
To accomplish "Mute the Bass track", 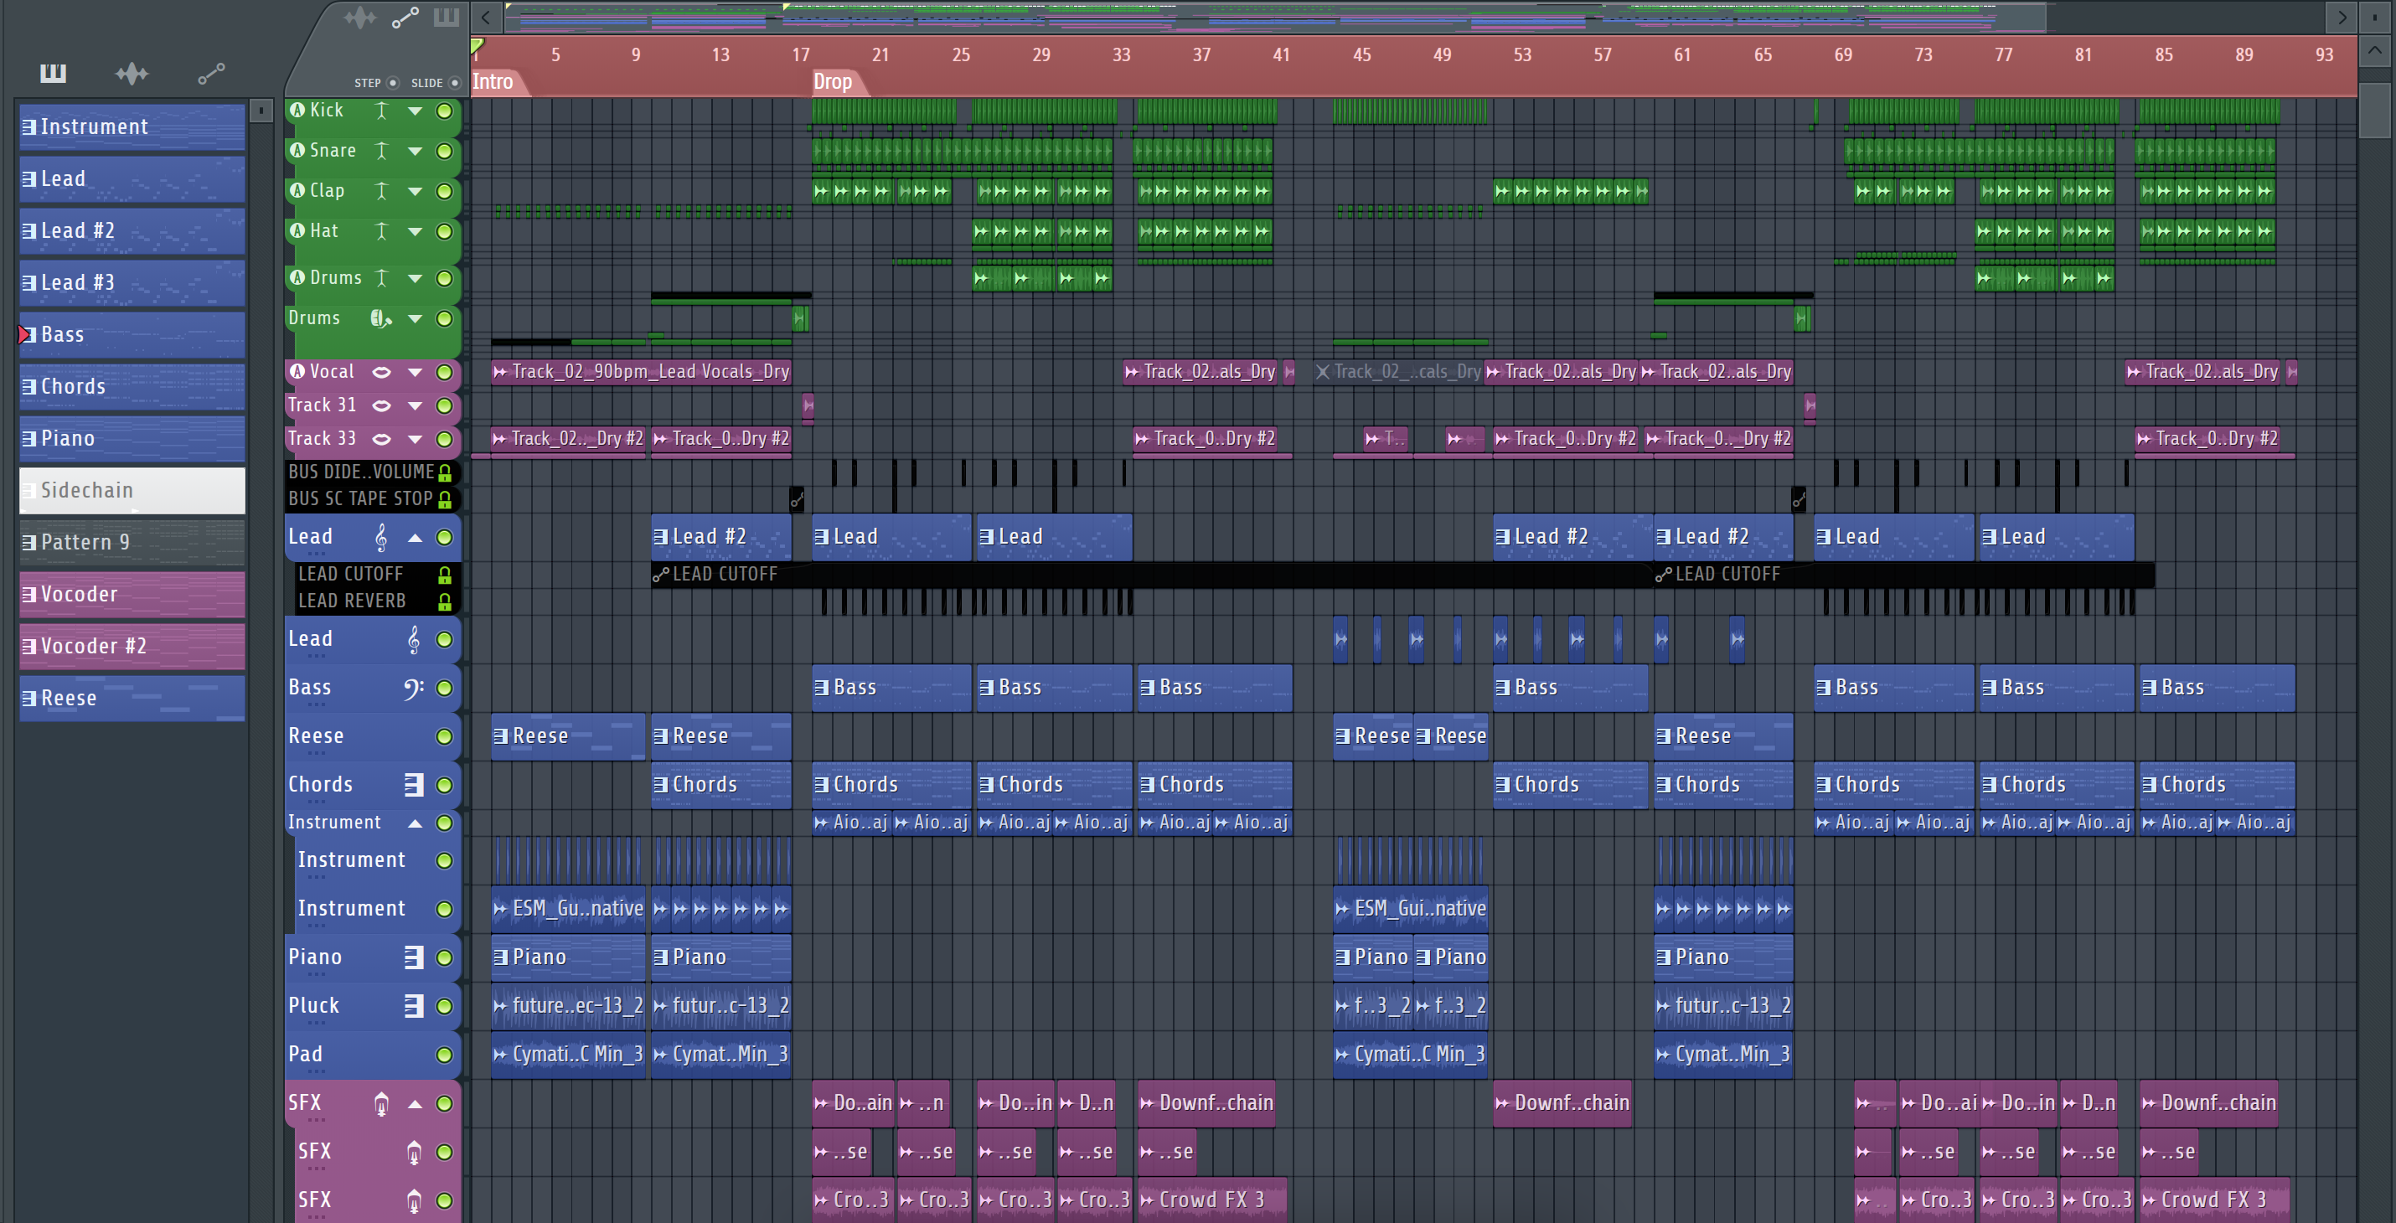I will (445, 689).
